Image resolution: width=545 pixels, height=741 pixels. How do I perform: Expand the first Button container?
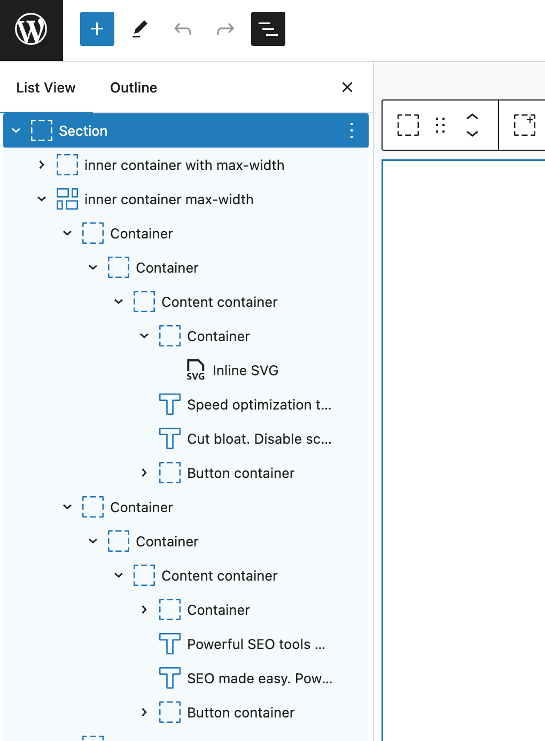click(x=144, y=473)
